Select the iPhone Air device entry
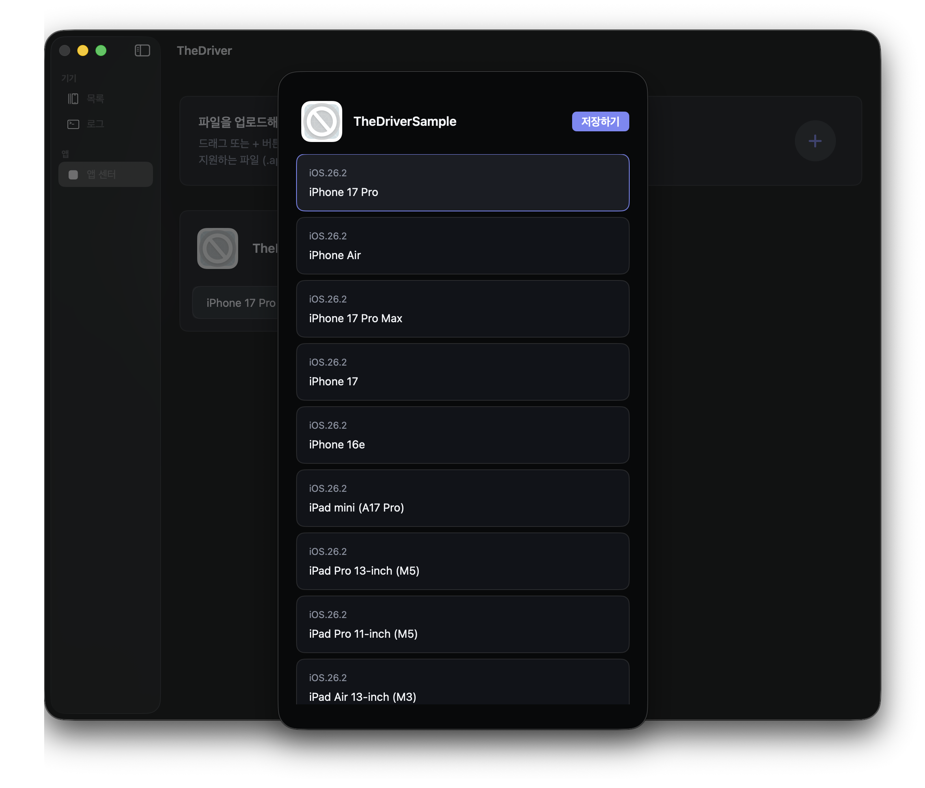The width and height of the screenshot is (925, 788). pos(462,246)
